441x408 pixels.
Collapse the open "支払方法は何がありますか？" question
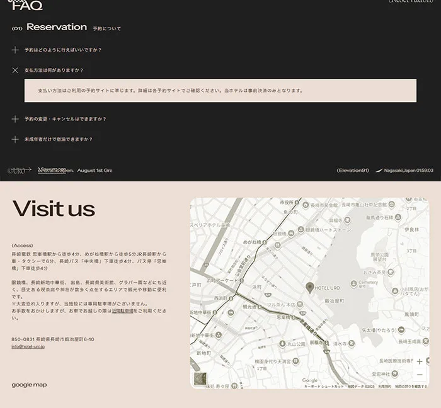pyautogui.click(x=15, y=71)
